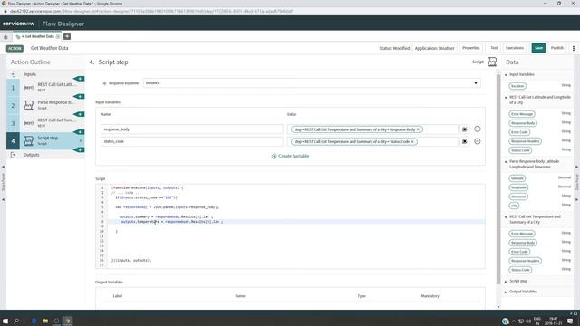The height and width of the screenshot is (326, 580).
Task: Expand the Script step data section
Action: tap(506, 282)
